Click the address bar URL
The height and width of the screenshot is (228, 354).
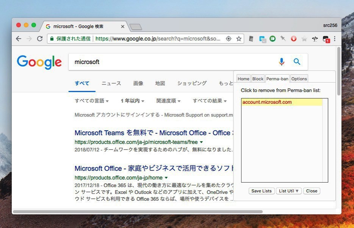click(158, 39)
